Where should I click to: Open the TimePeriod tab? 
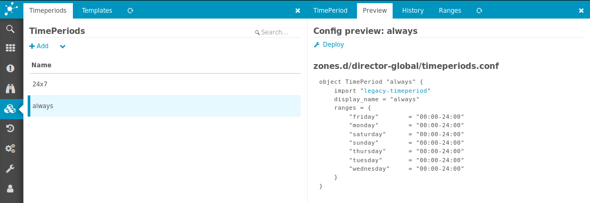point(330,11)
